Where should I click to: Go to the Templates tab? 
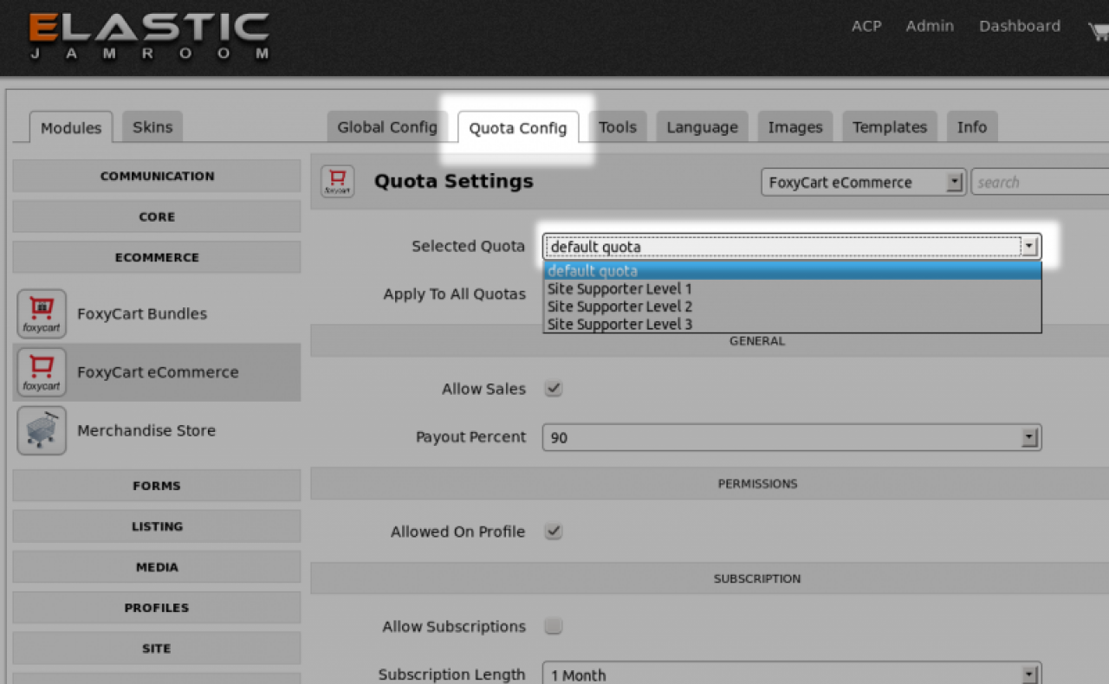[890, 127]
